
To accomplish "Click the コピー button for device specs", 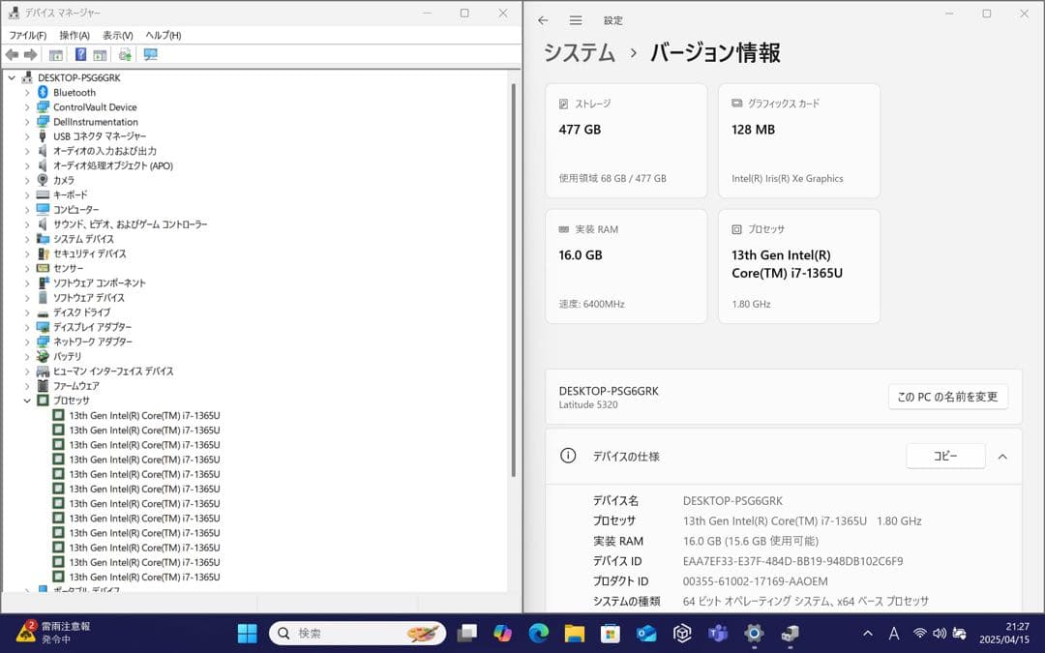I will (x=945, y=456).
